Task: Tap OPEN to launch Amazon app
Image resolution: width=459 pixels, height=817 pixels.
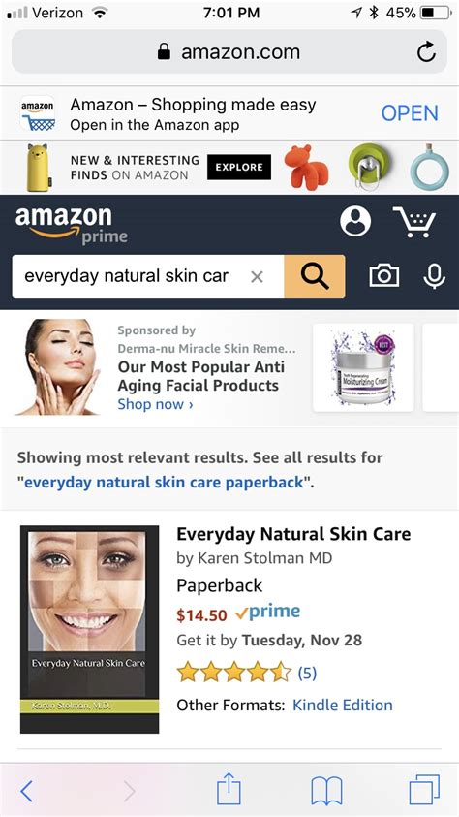Action: [410, 113]
